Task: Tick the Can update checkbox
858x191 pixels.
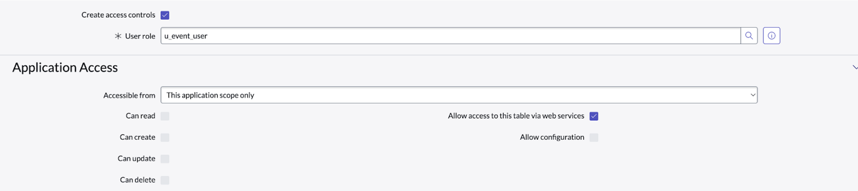Action: (x=165, y=159)
